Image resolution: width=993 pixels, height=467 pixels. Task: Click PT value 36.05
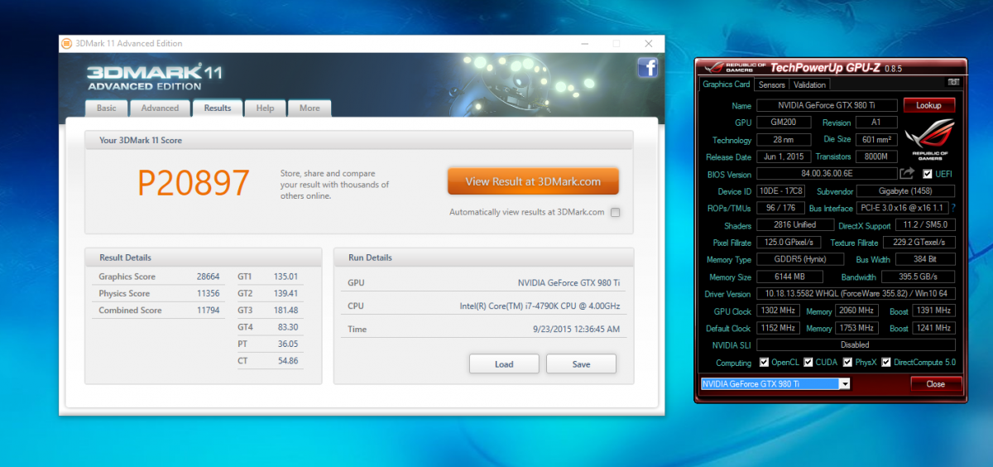pyautogui.click(x=288, y=344)
